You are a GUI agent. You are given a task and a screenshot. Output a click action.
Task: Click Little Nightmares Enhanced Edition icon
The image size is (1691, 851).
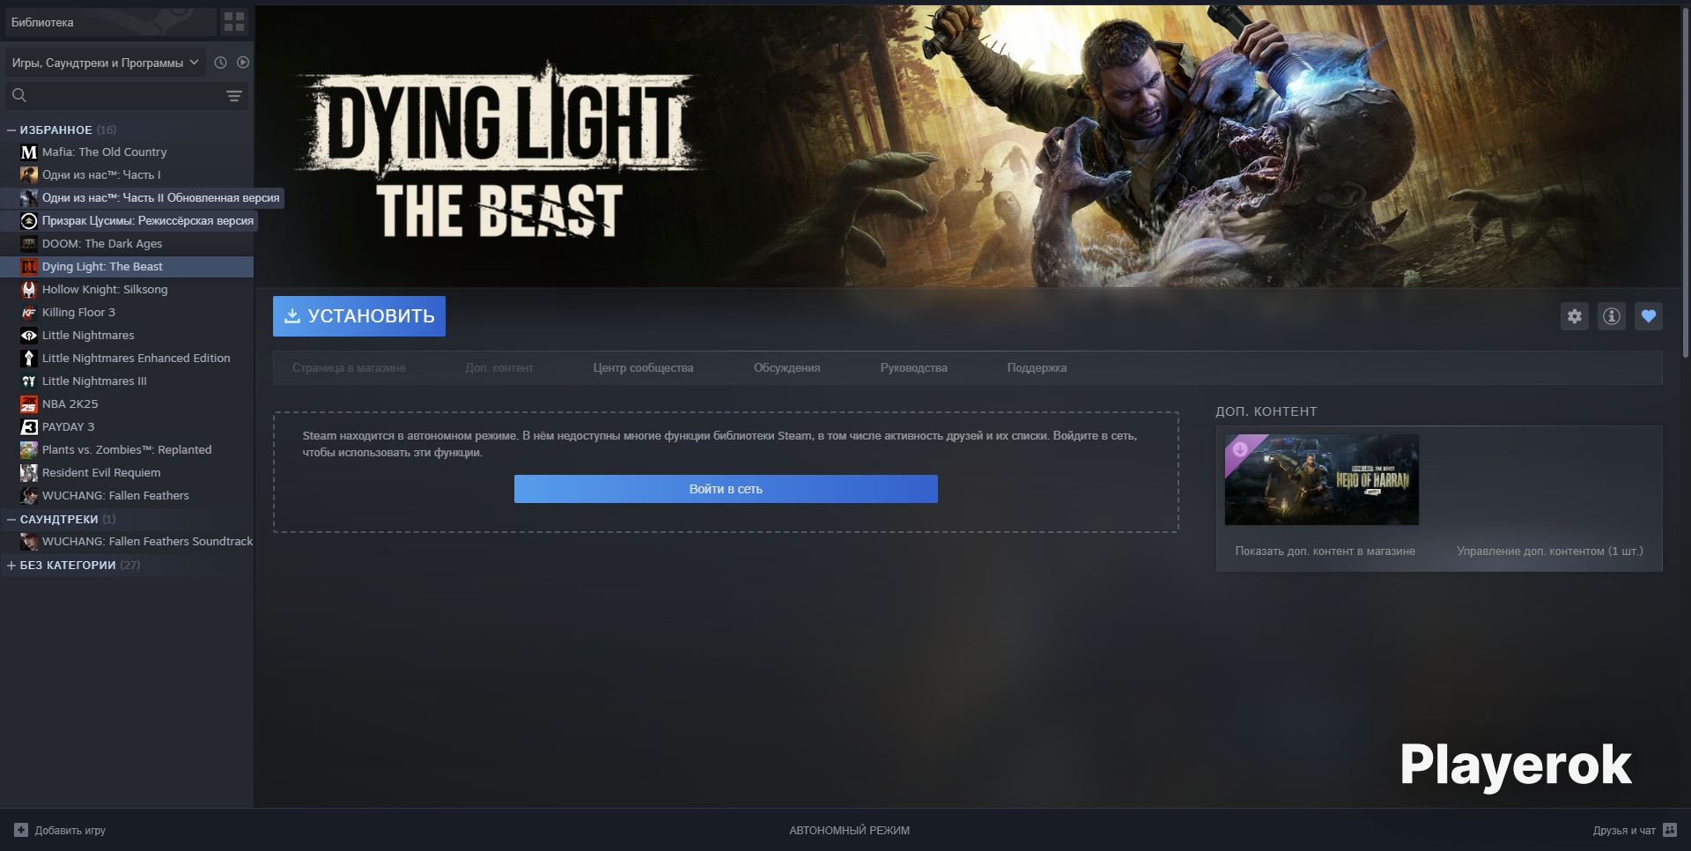point(29,359)
